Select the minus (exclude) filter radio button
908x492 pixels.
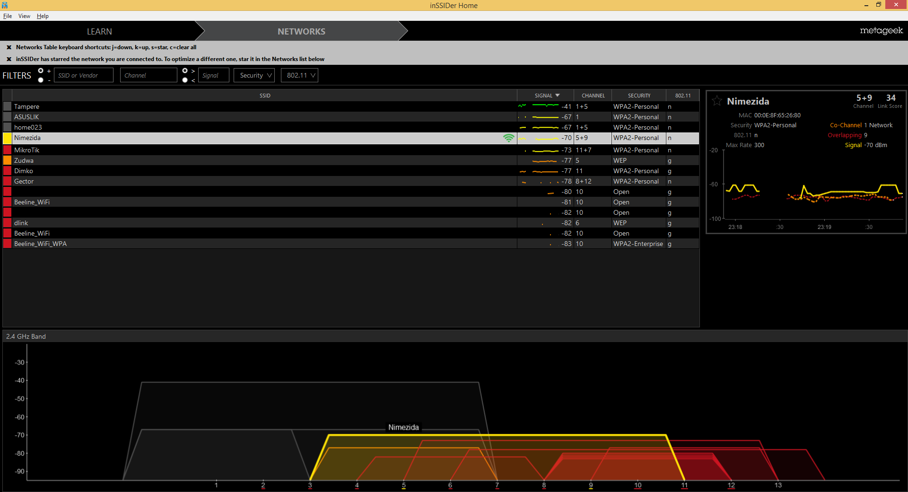pos(41,80)
